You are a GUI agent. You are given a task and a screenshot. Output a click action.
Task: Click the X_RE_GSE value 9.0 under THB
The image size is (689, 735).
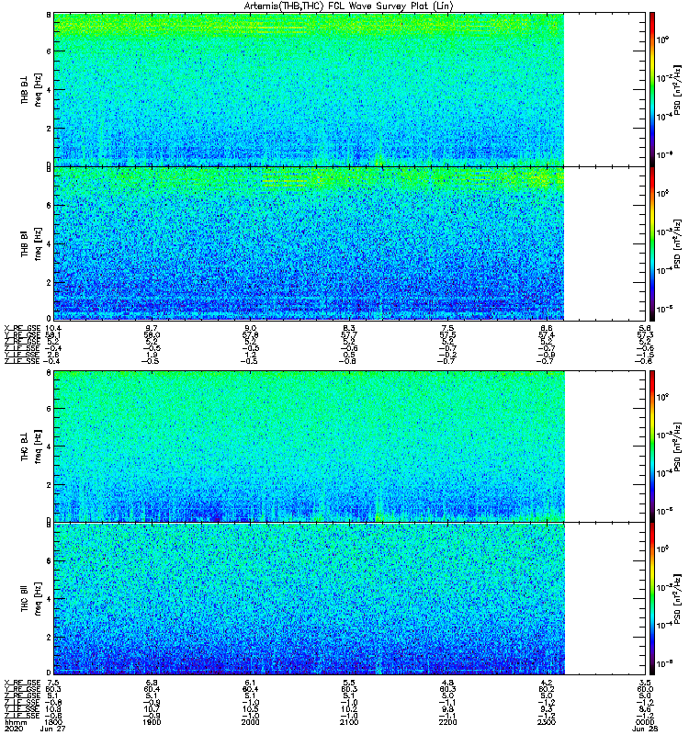(x=250, y=328)
